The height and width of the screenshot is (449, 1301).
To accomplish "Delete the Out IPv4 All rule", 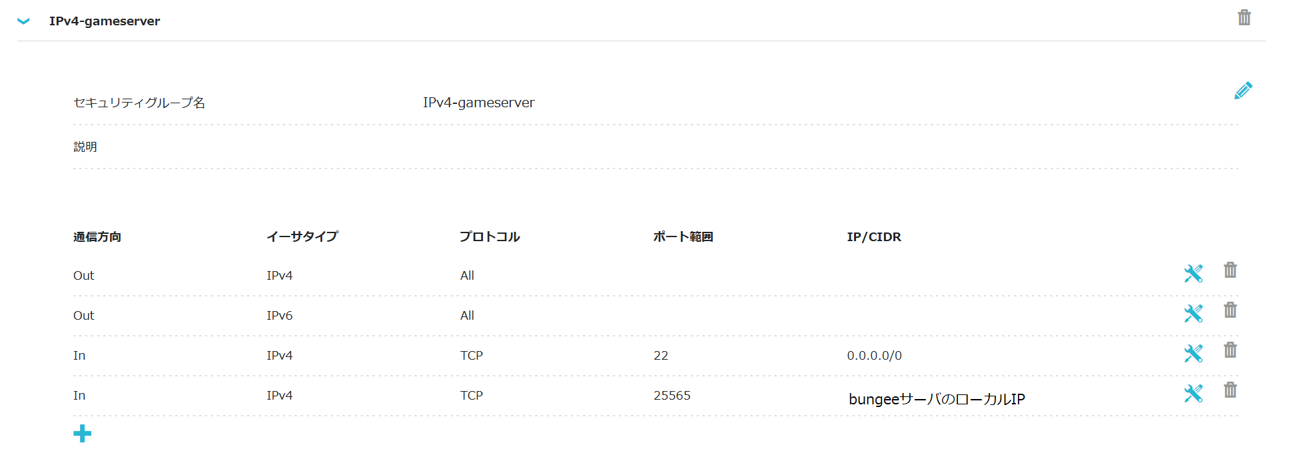I will point(1230,270).
